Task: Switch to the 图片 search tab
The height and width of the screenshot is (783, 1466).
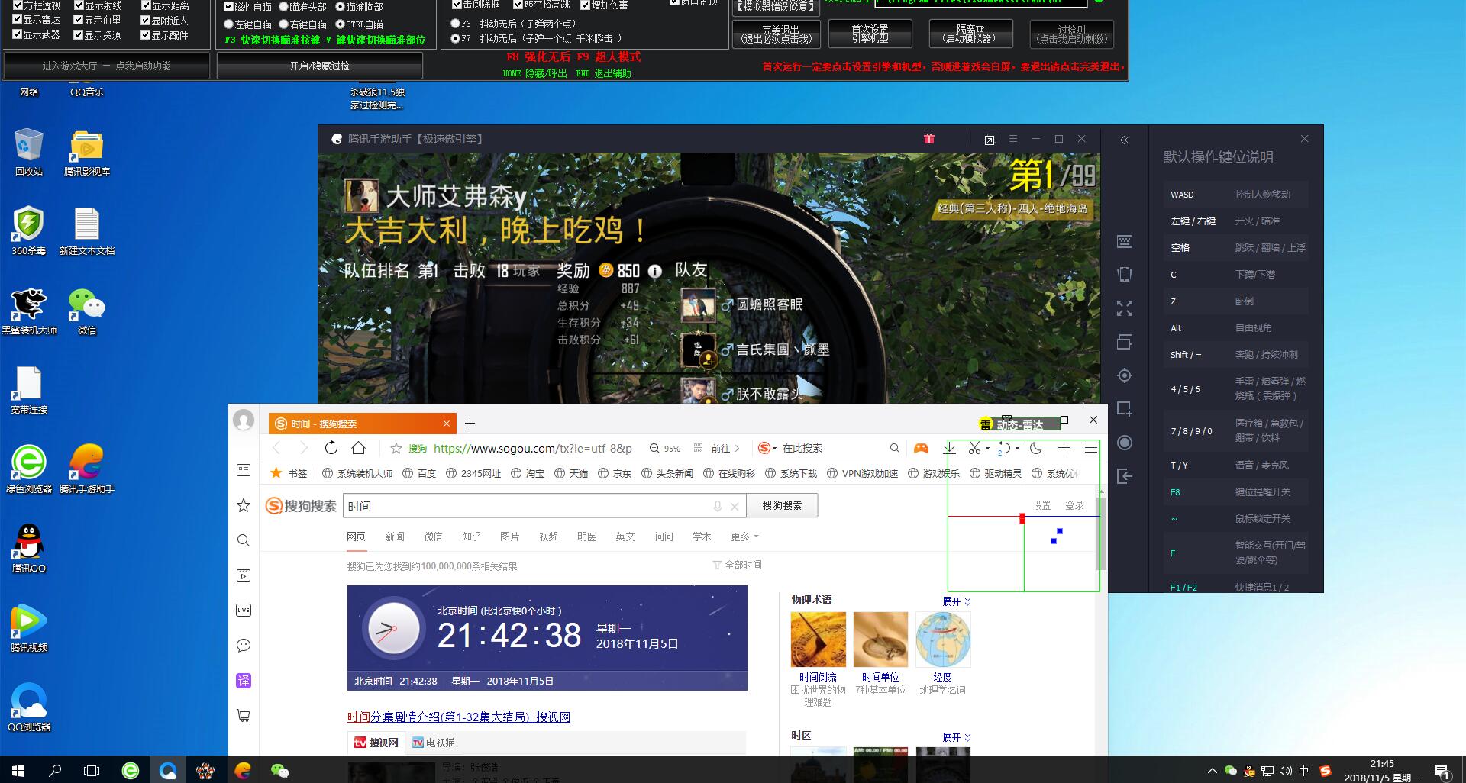Action: (509, 536)
